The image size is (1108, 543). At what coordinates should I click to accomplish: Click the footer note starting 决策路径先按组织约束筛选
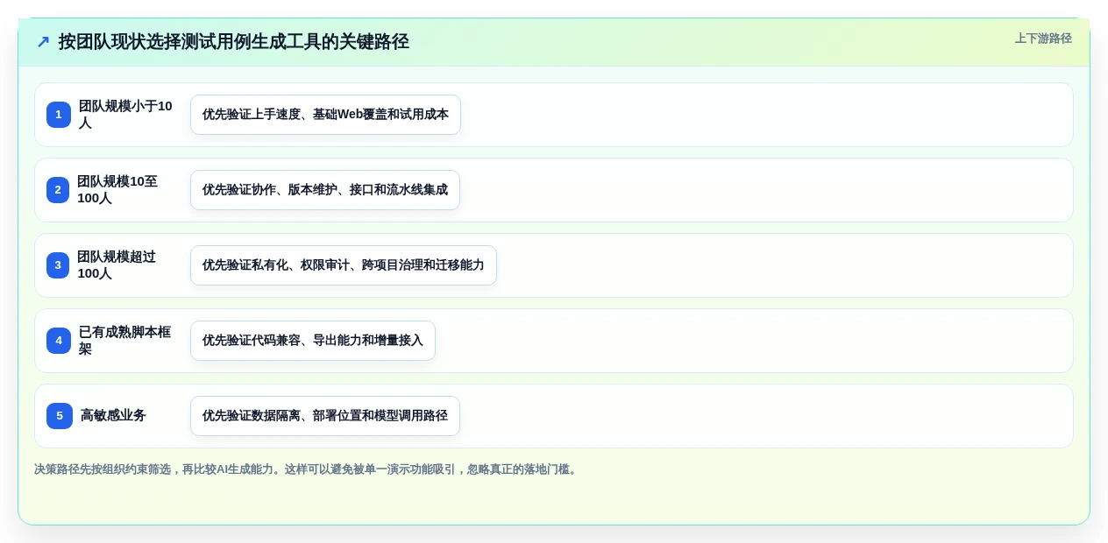tap(307, 469)
